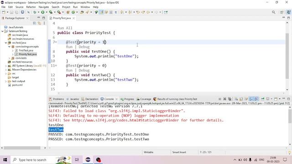Open the Run button dropdown arrow
The height and width of the screenshot is (164, 292).
click(47, 12)
